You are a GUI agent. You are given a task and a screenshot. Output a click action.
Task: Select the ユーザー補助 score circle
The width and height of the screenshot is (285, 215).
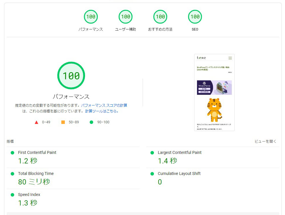coord(125,17)
